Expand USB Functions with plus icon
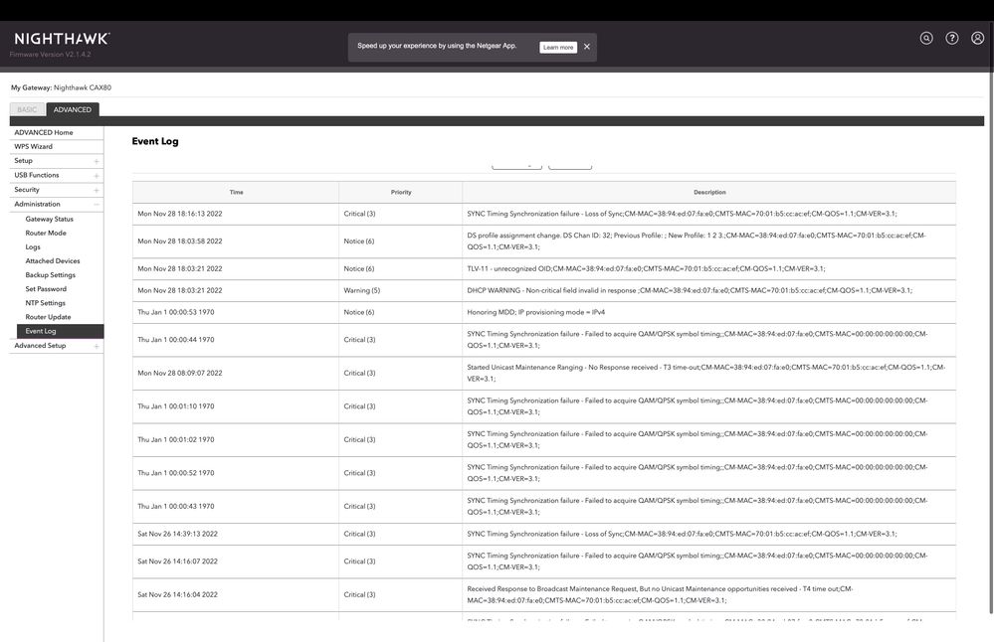994x642 pixels. pos(97,176)
